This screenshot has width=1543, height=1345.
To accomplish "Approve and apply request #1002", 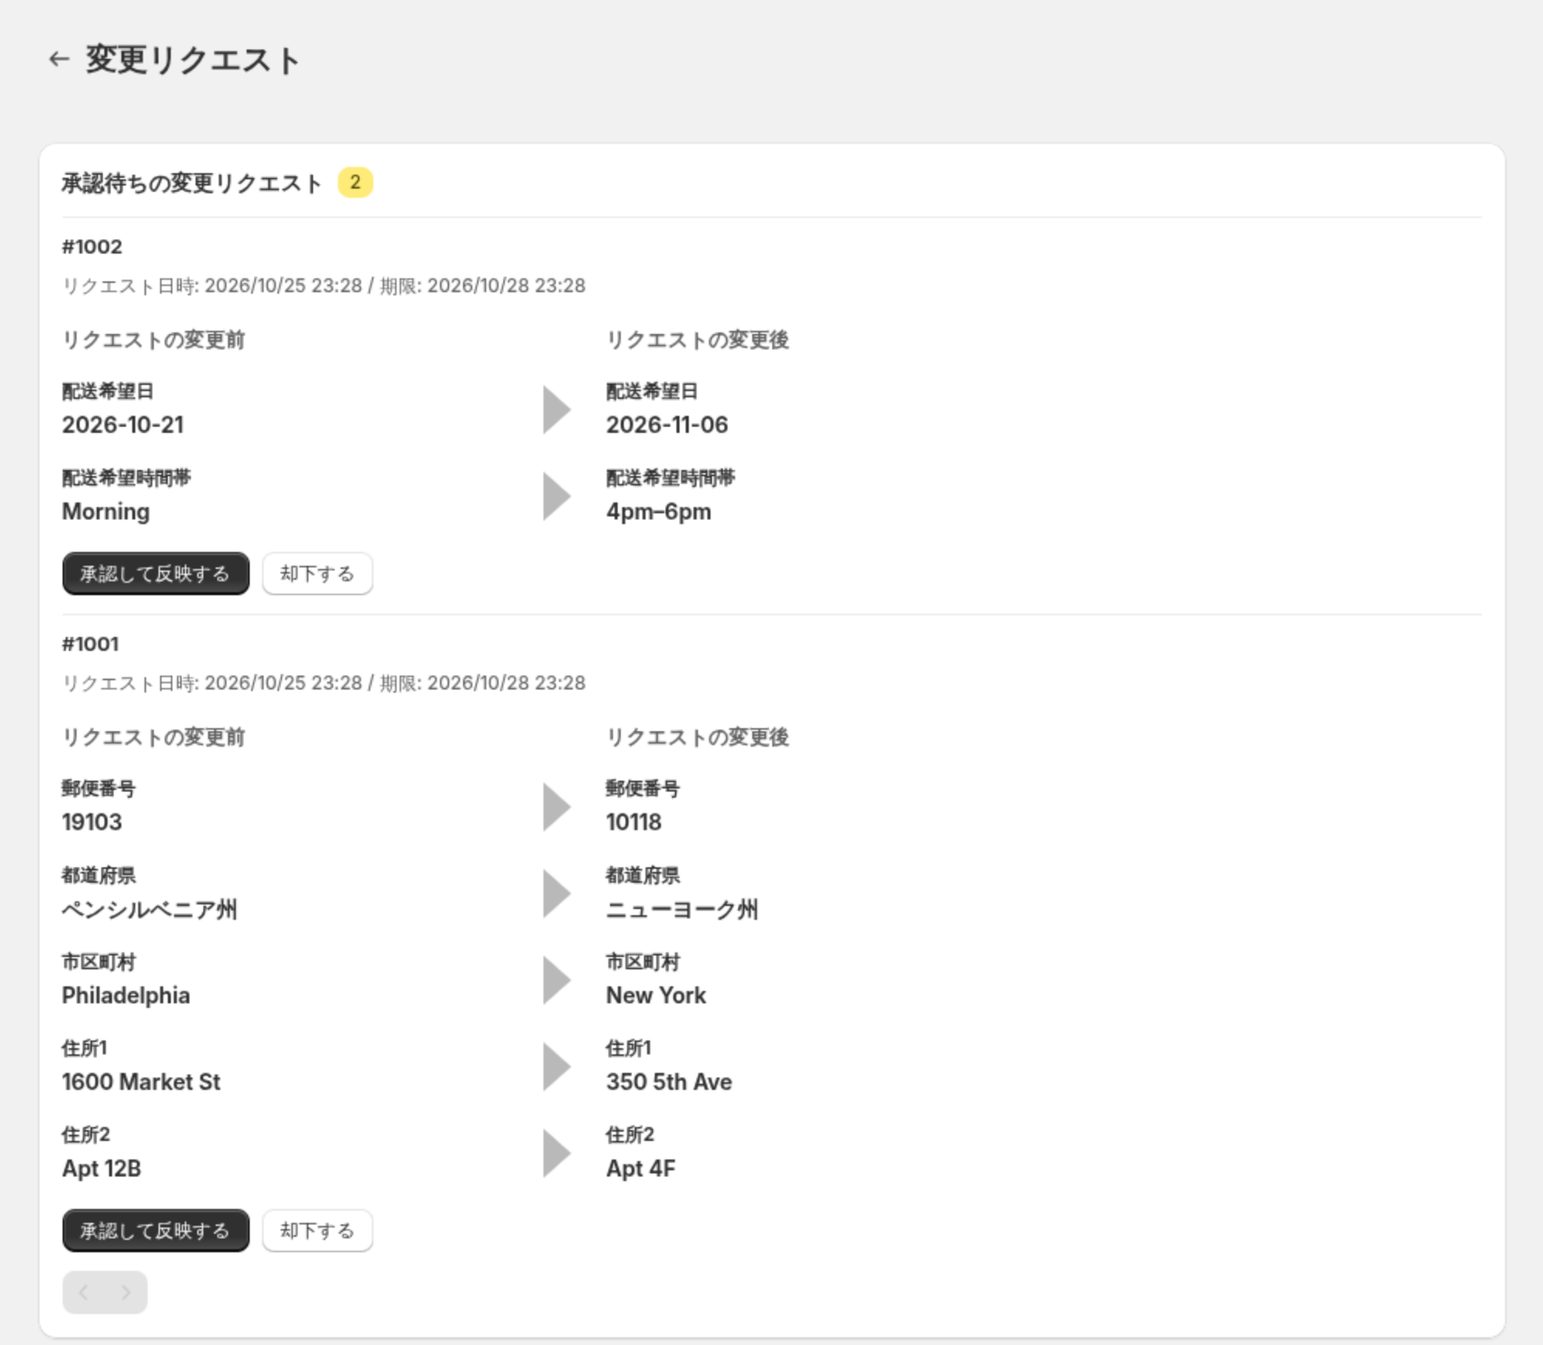I will (155, 574).
